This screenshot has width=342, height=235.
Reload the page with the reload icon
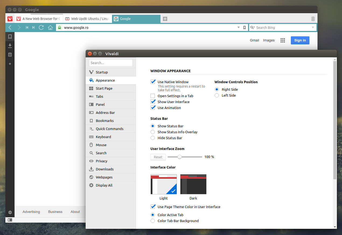pos(41,27)
